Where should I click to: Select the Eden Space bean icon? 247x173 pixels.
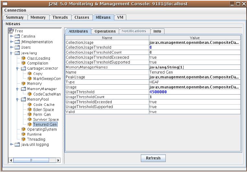point(29,110)
